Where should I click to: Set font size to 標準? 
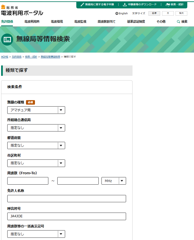154,13
